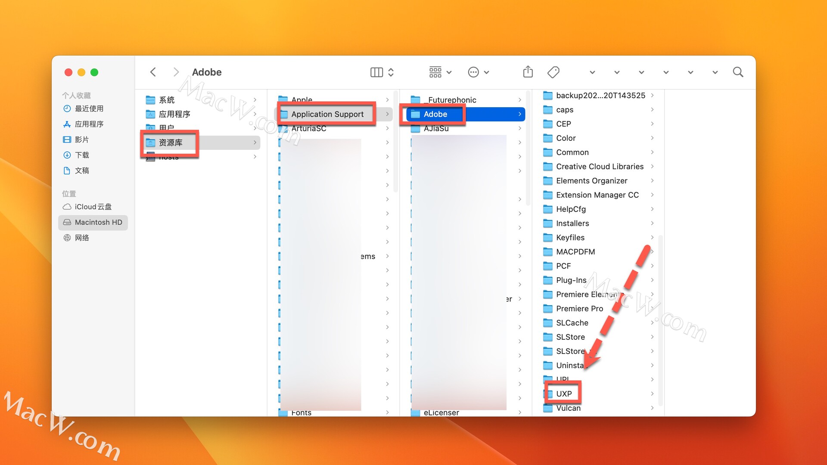Viewport: 827px width, 465px height.
Task: Expand the Application Support folder chevron
Action: pyautogui.click(x=387, y=114)
